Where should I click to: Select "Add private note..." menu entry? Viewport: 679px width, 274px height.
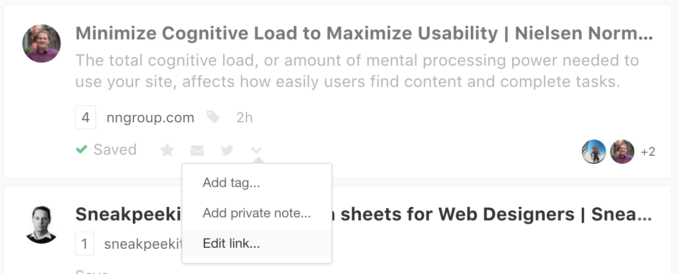256,213
